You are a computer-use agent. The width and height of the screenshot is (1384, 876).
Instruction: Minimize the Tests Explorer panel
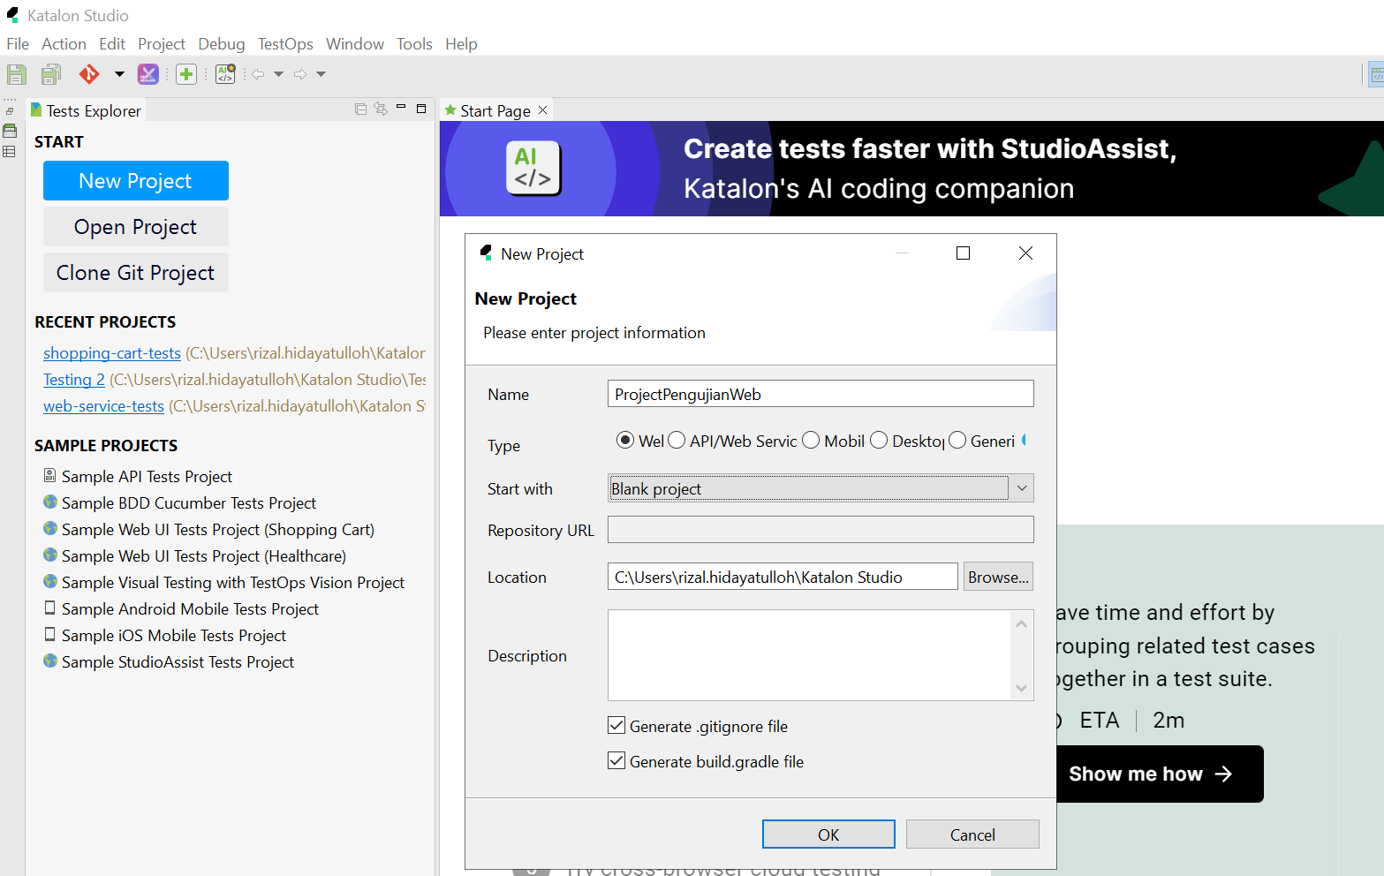[x=401, y=107]
